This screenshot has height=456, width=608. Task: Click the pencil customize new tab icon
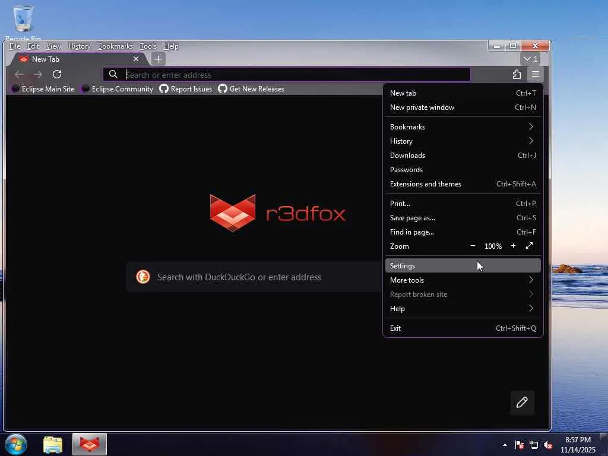coord(522,402)
